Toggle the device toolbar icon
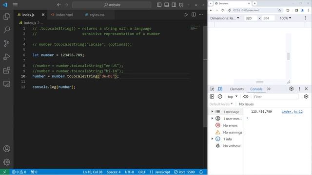 220,89
